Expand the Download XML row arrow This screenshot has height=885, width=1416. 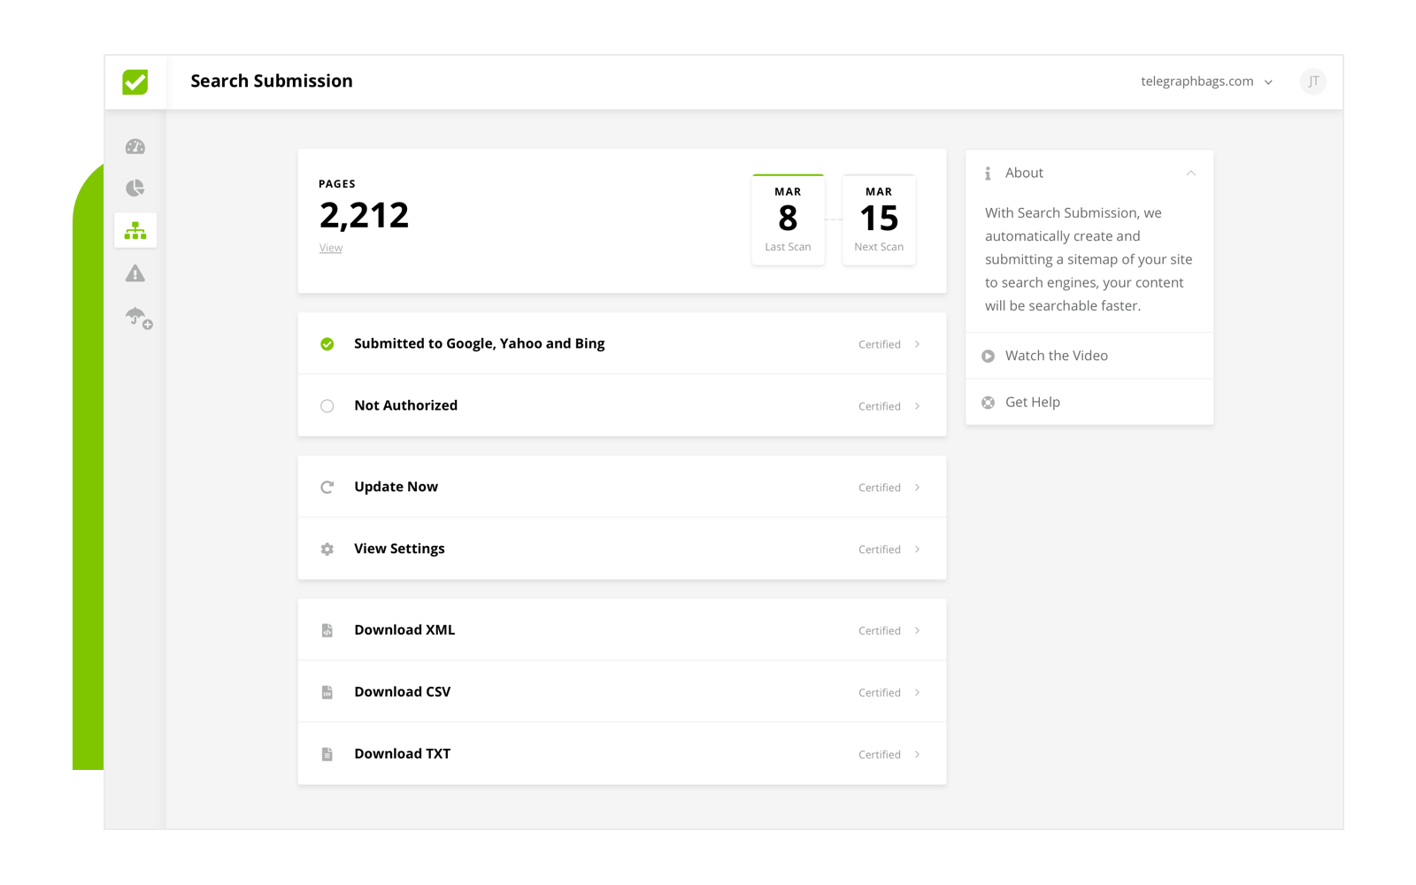click(x=917, y=631)
